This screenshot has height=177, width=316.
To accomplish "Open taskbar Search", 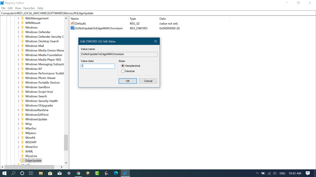I will tap(13, 173).
